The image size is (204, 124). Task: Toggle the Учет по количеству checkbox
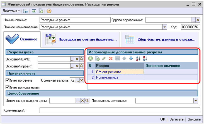(8, 88)
